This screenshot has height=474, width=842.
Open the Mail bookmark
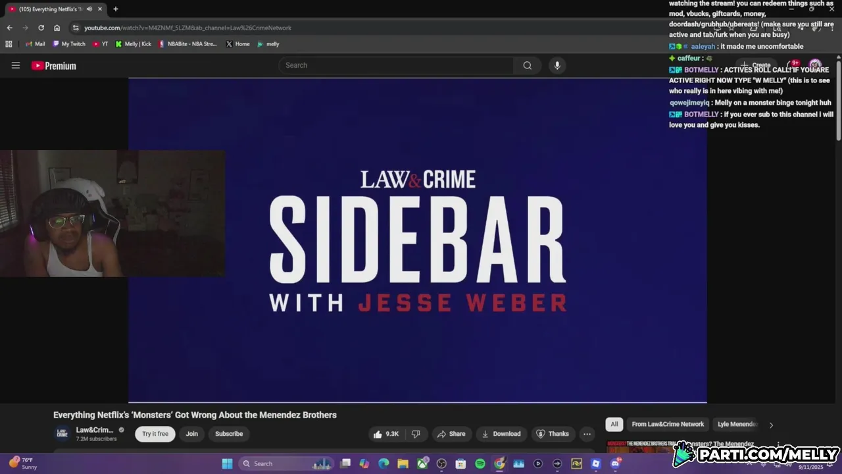(x=35, y=44)
